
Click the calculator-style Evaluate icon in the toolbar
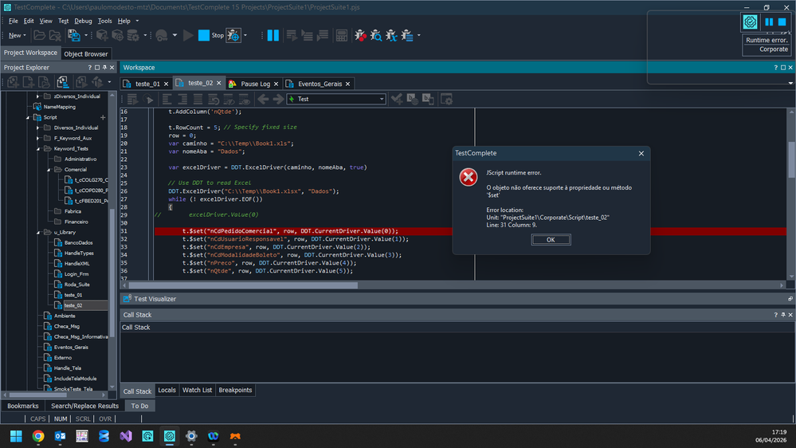341,35
